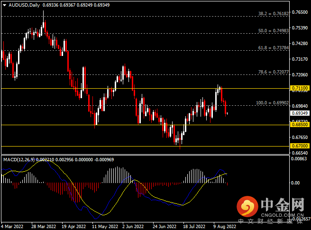
Task: Click the 0.76500 price scale value
Action: coord(300,12)
